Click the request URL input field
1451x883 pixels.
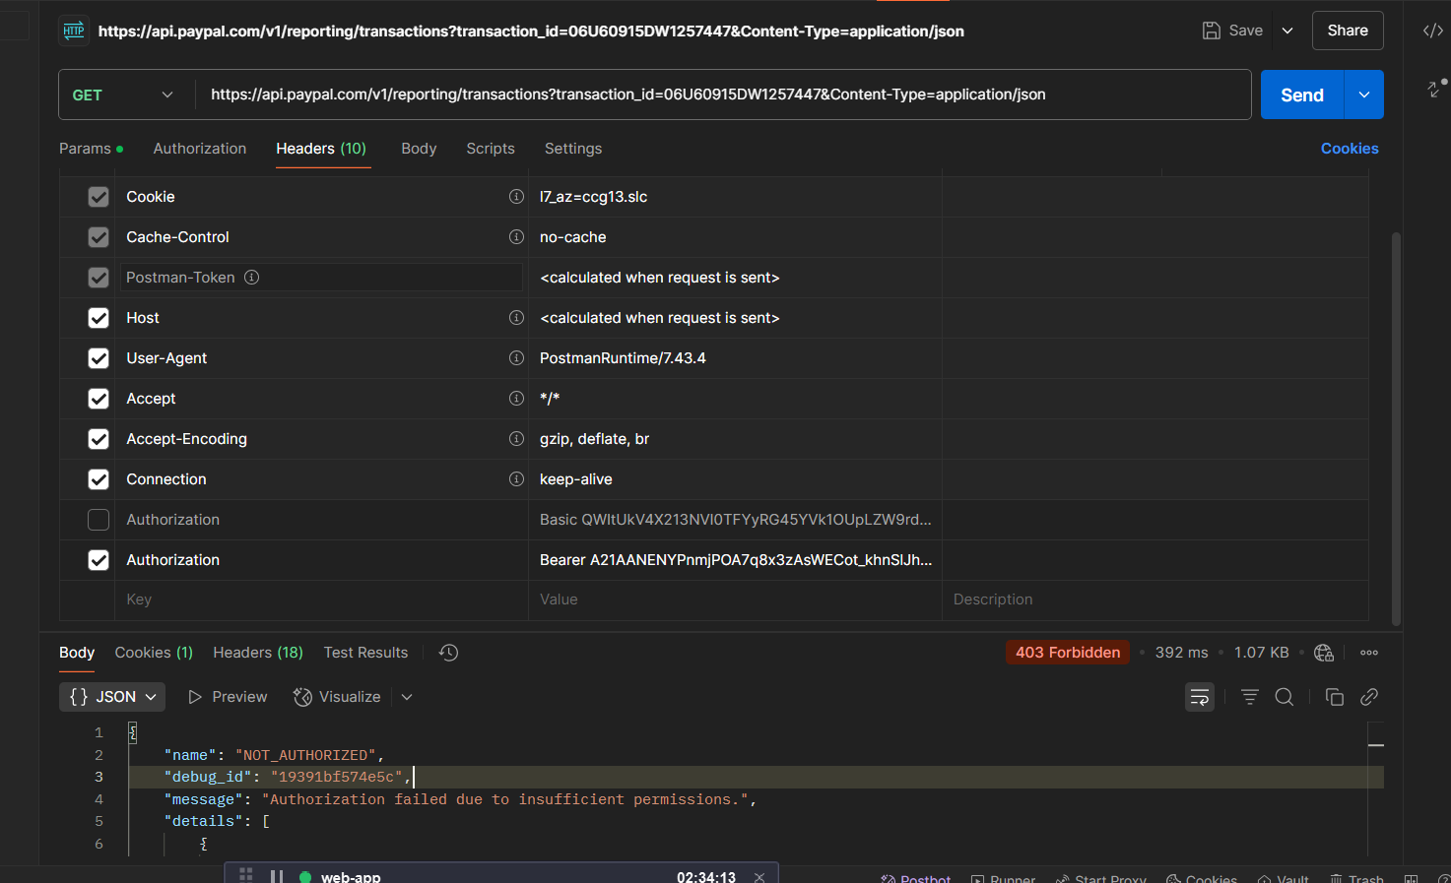coord(723,95)
